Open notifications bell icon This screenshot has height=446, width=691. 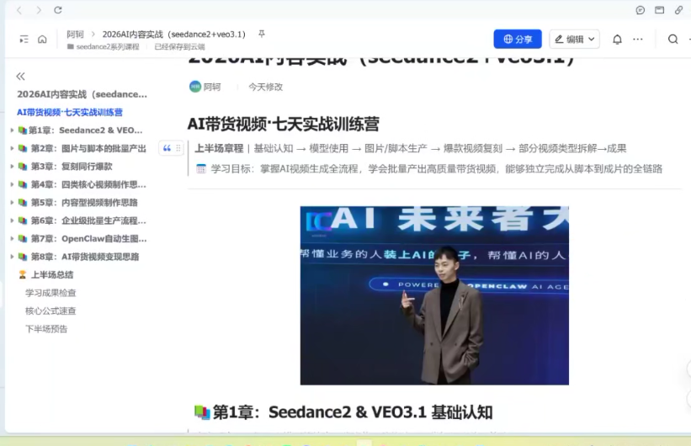pyautogui.click(x=618, y=40)
